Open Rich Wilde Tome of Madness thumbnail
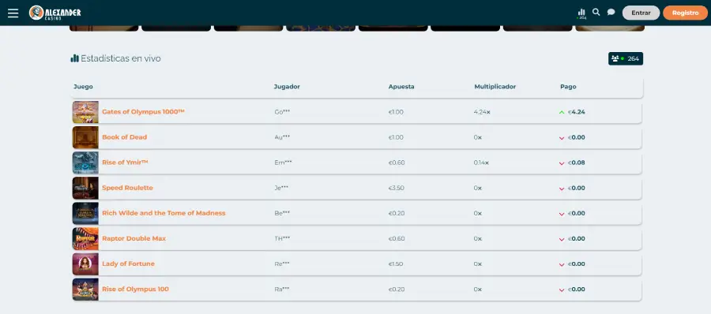This screenshot has height=314, width=711. (85, 214)
